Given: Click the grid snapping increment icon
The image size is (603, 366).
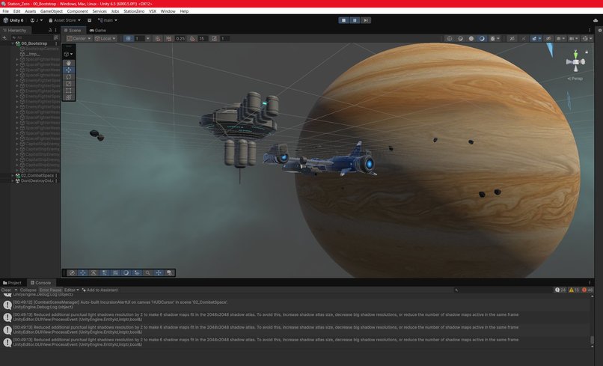Looking at the screenshot, I should [158, 38].
